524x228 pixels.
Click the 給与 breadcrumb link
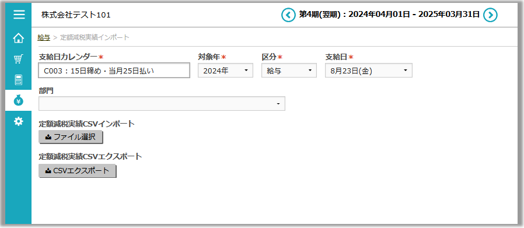click(x=44, y=37)
